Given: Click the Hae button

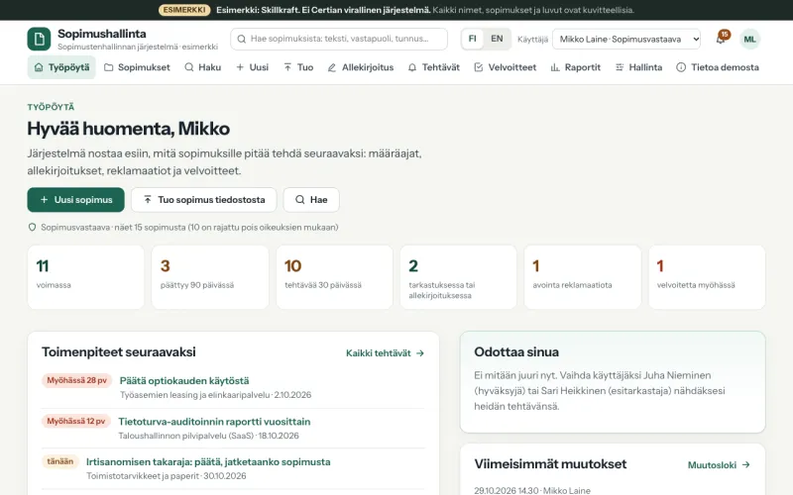Looking at the screenshot, I should click(x=311, y=200).
